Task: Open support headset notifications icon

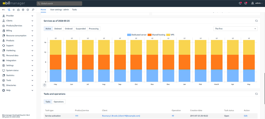Action: (x=240, y=3)
